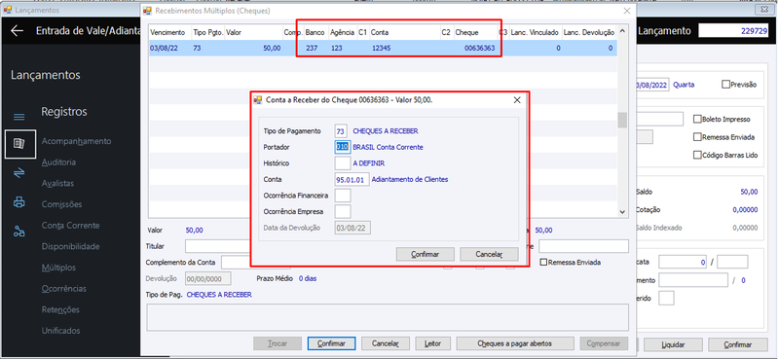Click the Lançamento number field 229729
This screenshot has height=359, width=779.
[x=733, y=31]
